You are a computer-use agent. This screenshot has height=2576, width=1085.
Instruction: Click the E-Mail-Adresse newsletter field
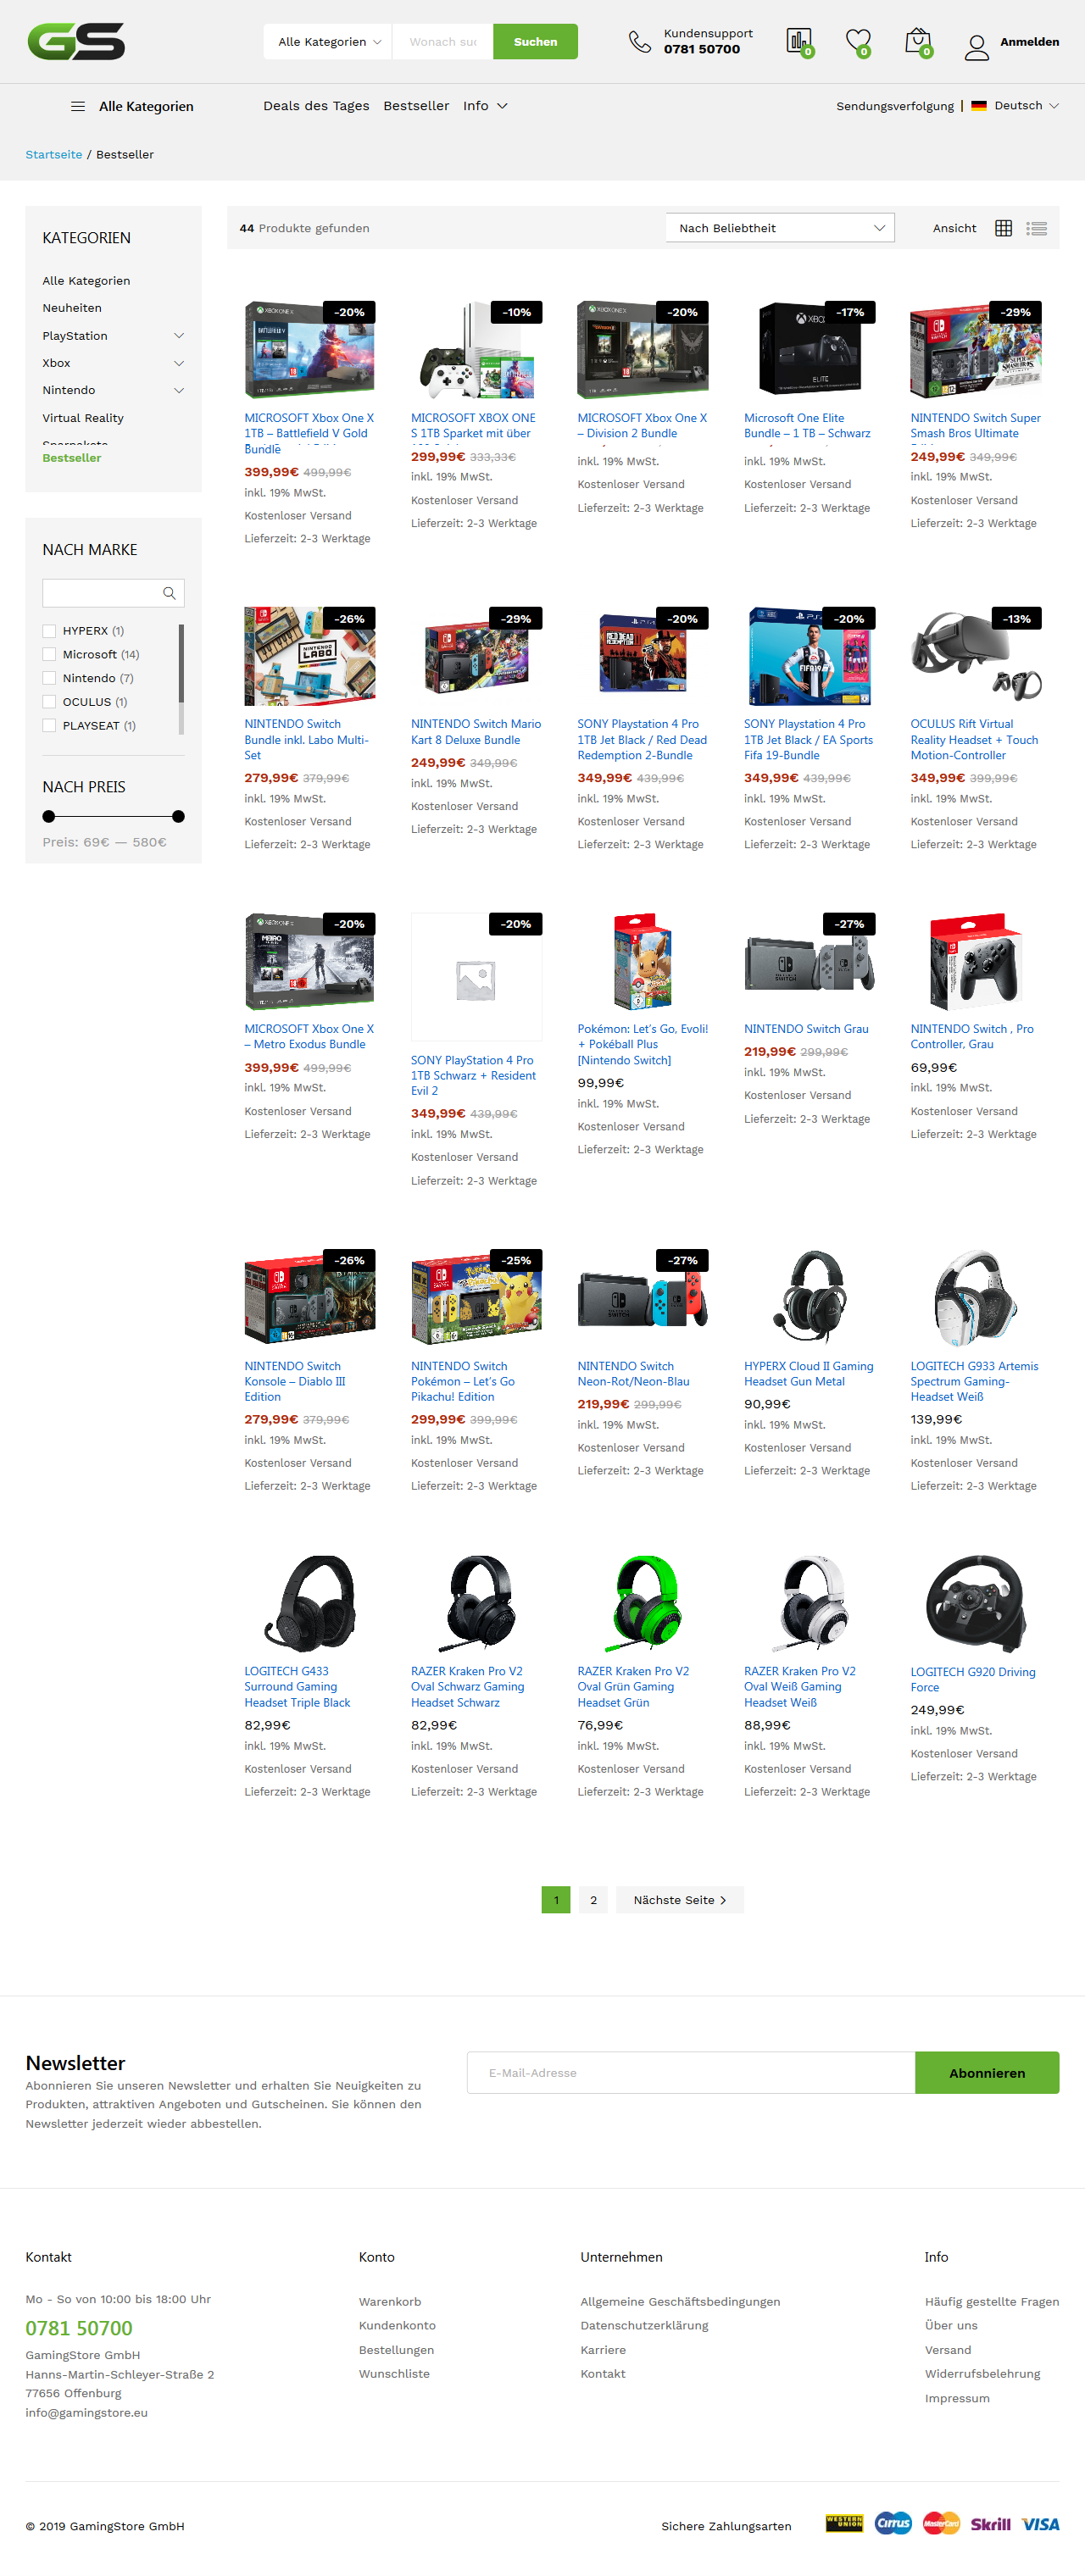point(690,2072)
